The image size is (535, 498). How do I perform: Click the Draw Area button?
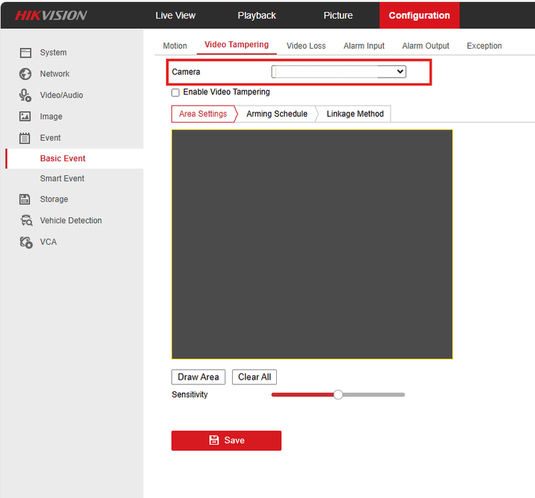pyautogui.click(x=198, y=377)
